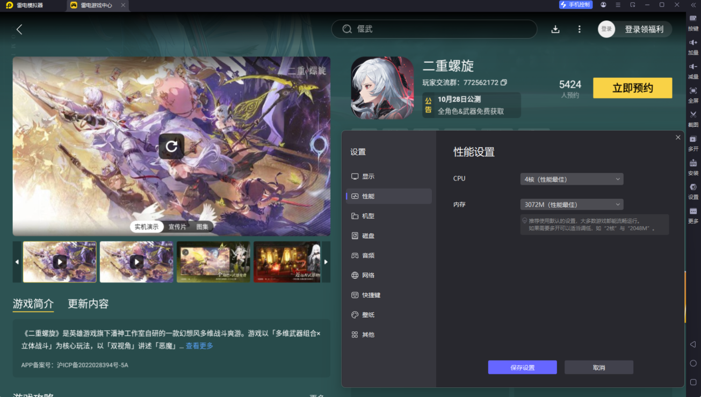Open downloads icon next to search bar
This screenshot has width=701, height=397.
point(555,30)
